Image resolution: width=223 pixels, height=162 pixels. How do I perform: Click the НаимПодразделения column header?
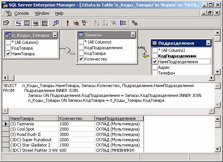click(x=119, y=118)
